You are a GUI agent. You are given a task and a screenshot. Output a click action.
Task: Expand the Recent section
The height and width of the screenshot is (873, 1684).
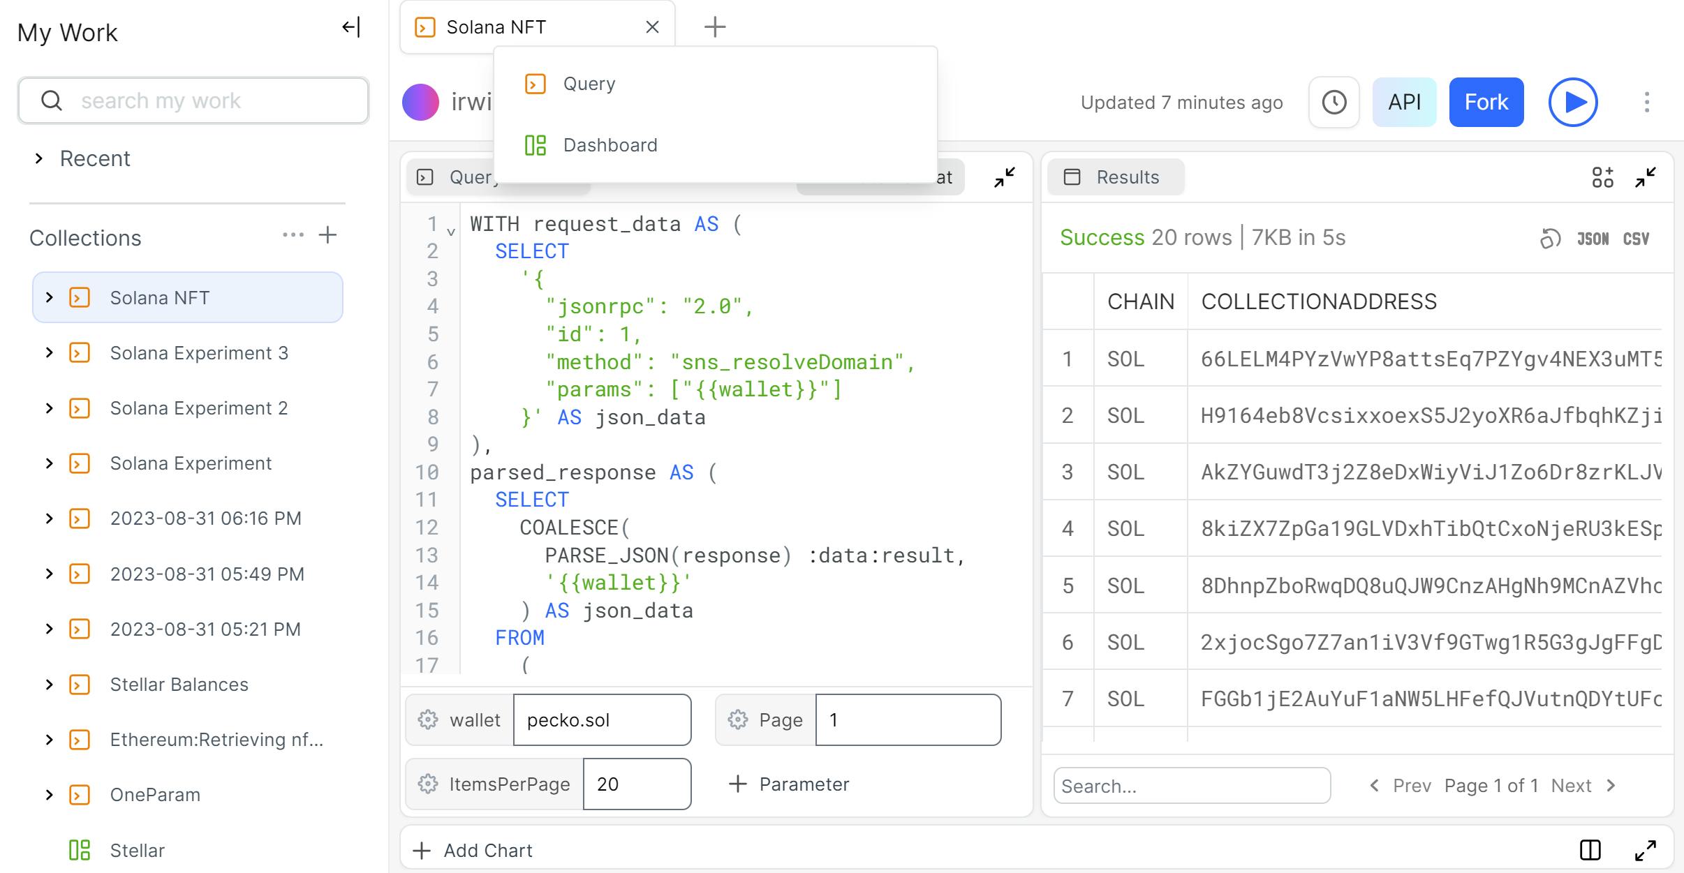click(x=39, y=159)
